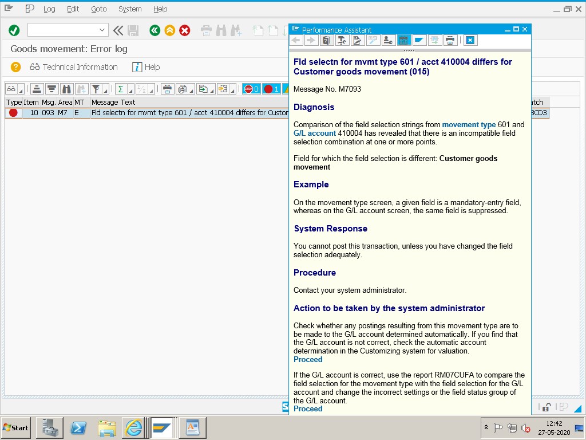Click the blue X close icon in Performance Assistant toolbar
This screenshot has height=440, width=586.
[470, 40]
